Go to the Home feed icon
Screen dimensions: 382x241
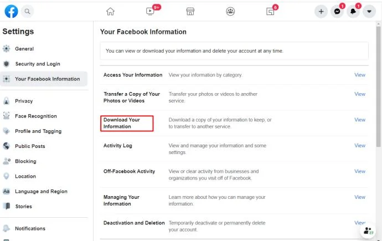pos(110,11)
